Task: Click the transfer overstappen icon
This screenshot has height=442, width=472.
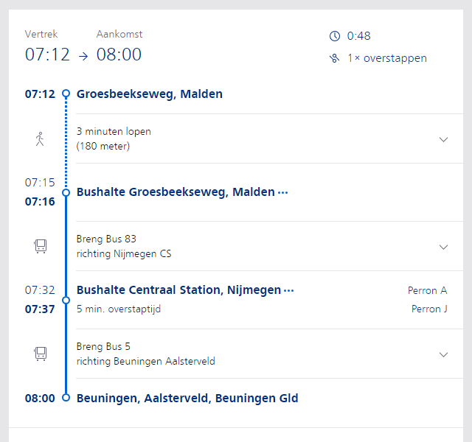Action: (x=335, y=58)
